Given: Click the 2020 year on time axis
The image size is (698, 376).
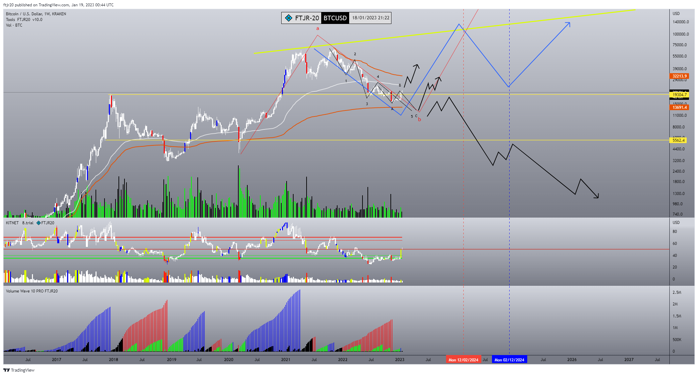Looking at the screenshot, I should pos(229,360).
